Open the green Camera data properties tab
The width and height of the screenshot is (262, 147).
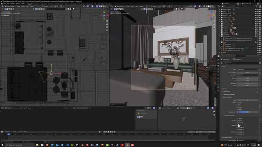[x=218, y=87]
